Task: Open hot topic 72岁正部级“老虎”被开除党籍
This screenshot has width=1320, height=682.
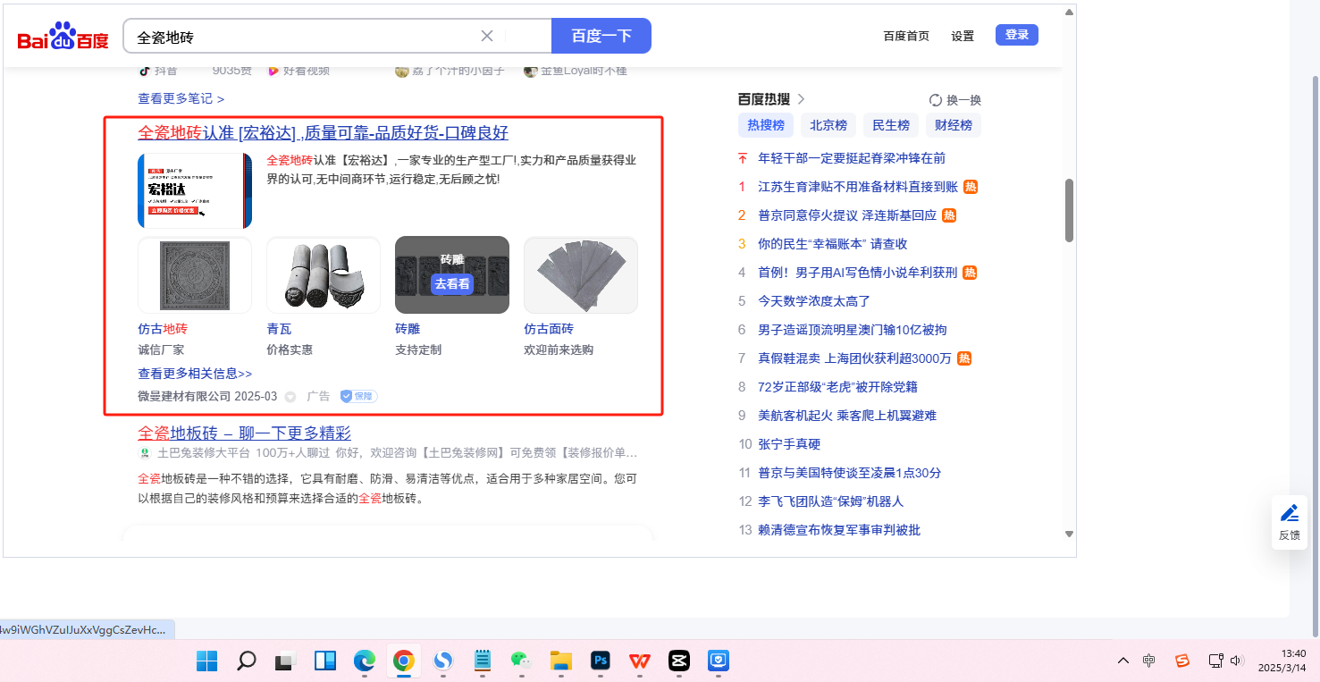Action: [837, 387]
